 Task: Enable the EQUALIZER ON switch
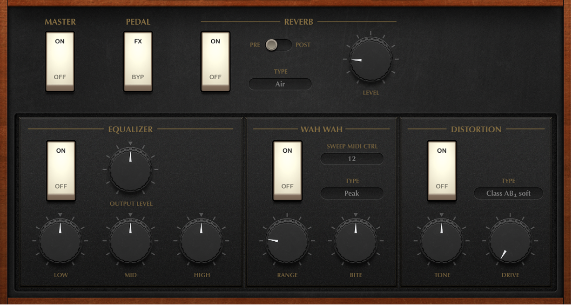click(x=61, y=150)
